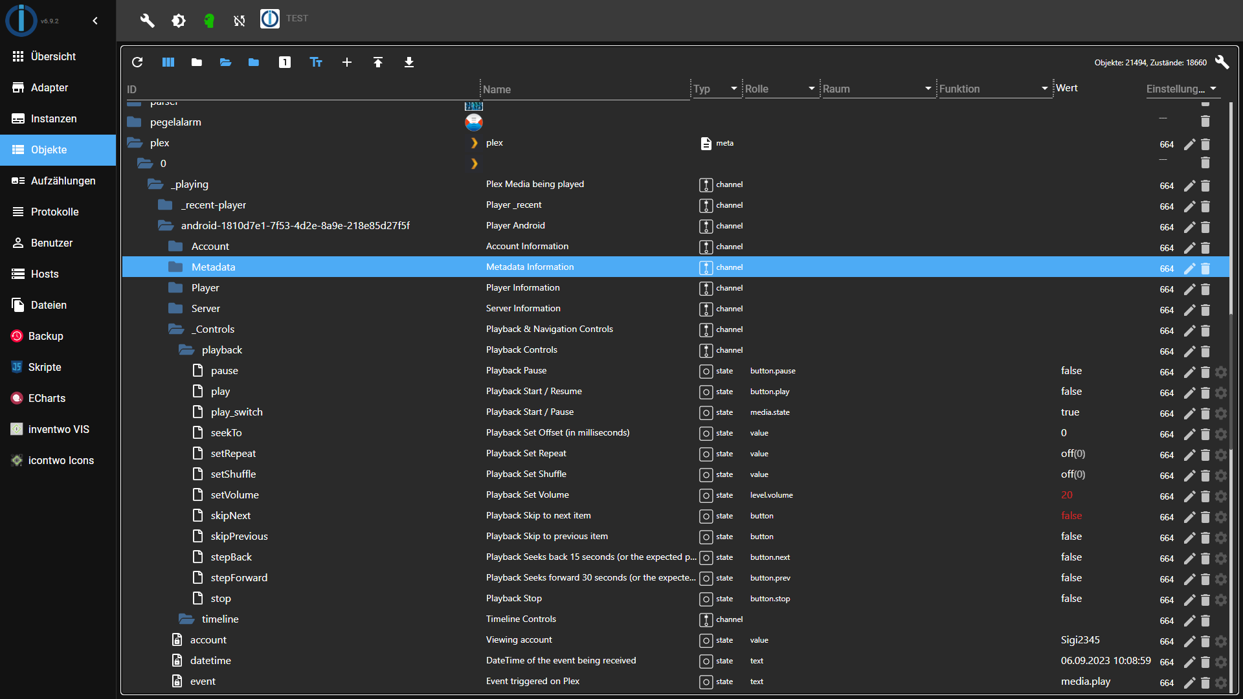The image size is (1243, 699).
Task: Toggle the skipNext value false
Action: tap(1071, 516)
